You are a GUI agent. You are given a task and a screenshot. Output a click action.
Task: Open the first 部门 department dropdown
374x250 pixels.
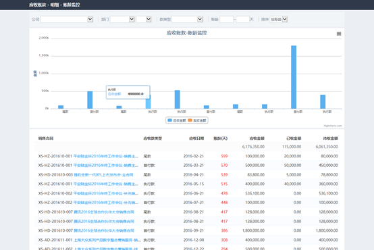click(x=122, y=20)
